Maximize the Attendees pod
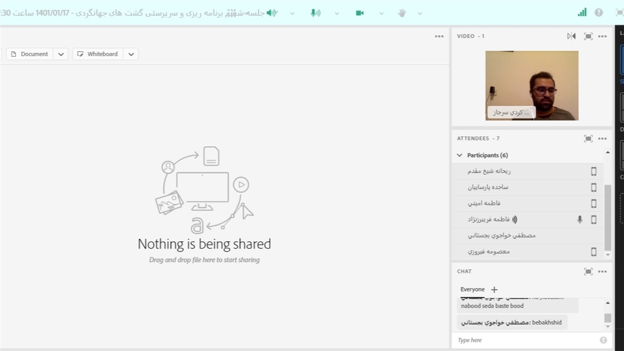 pos(588,138)
